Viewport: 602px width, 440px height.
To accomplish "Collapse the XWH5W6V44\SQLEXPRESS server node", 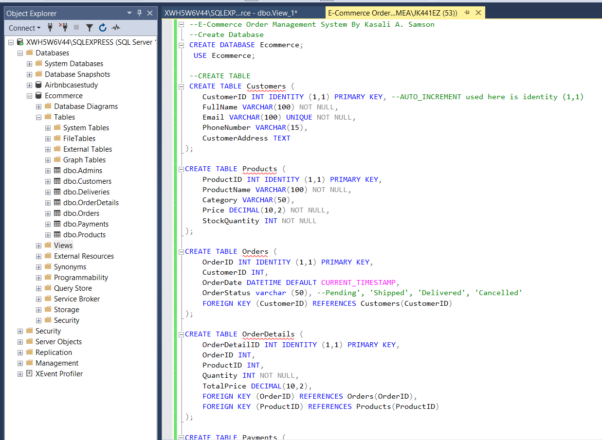I will 11,42.
